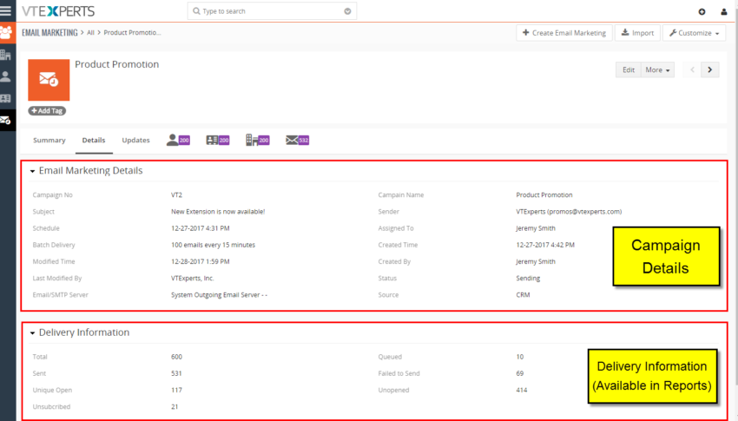
Task: Open the Email Marketing envelope sidebar icon
Action: [x=6, y=121]
